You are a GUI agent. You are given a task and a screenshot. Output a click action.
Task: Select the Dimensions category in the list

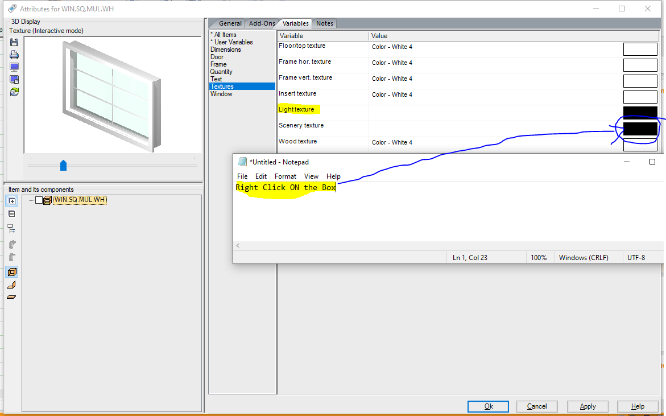[226, 50]
